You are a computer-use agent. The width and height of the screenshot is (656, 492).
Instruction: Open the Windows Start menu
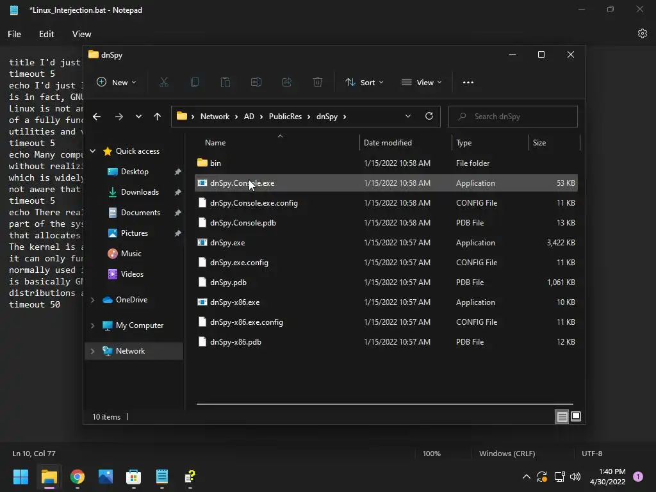20,477
